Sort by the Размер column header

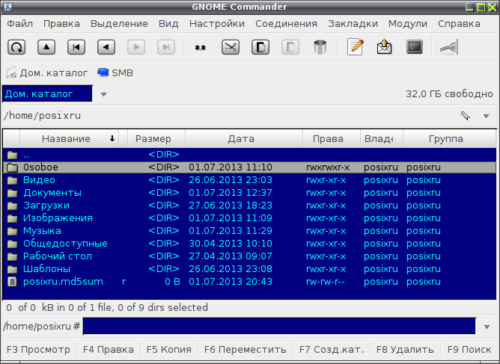coord(156,139)
